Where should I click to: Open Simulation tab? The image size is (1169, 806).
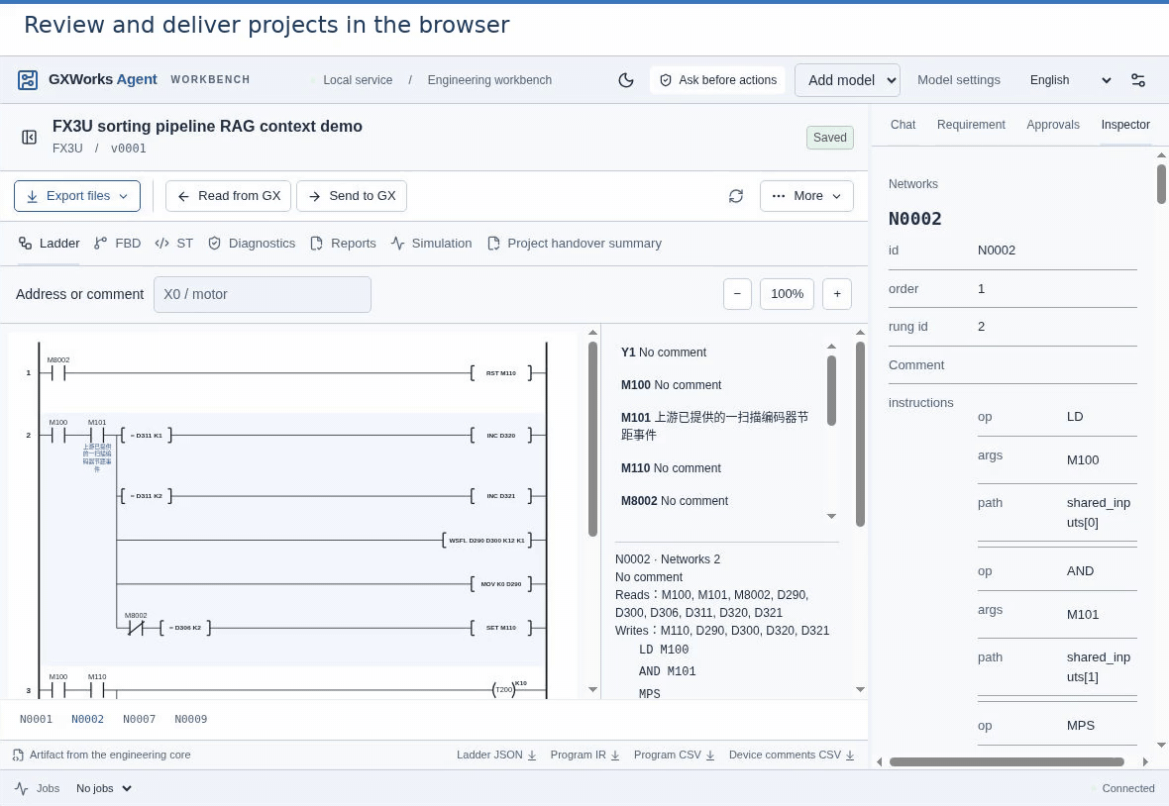[432, 244]
